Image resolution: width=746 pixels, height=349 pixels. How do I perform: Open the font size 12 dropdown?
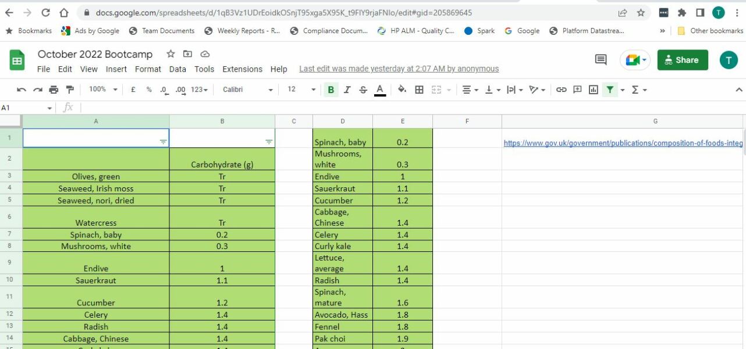pos(299,90)
